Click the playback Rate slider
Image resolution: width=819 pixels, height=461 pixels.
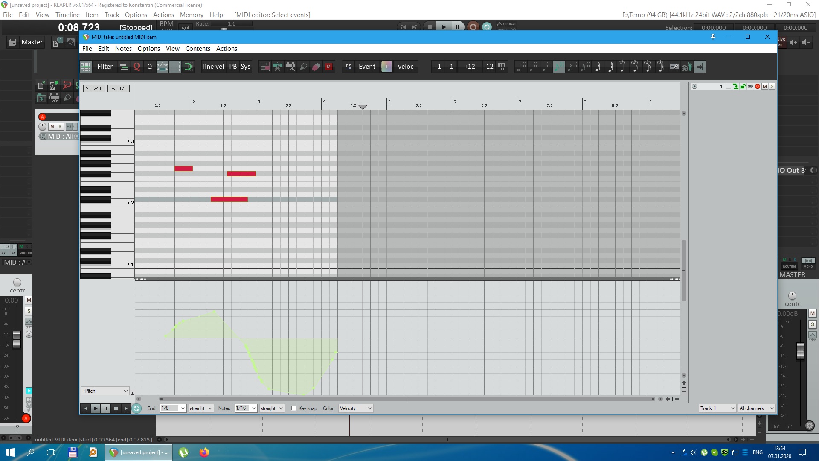[x=224, y=29]
